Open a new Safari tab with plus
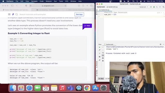 (x=87, y=6)
